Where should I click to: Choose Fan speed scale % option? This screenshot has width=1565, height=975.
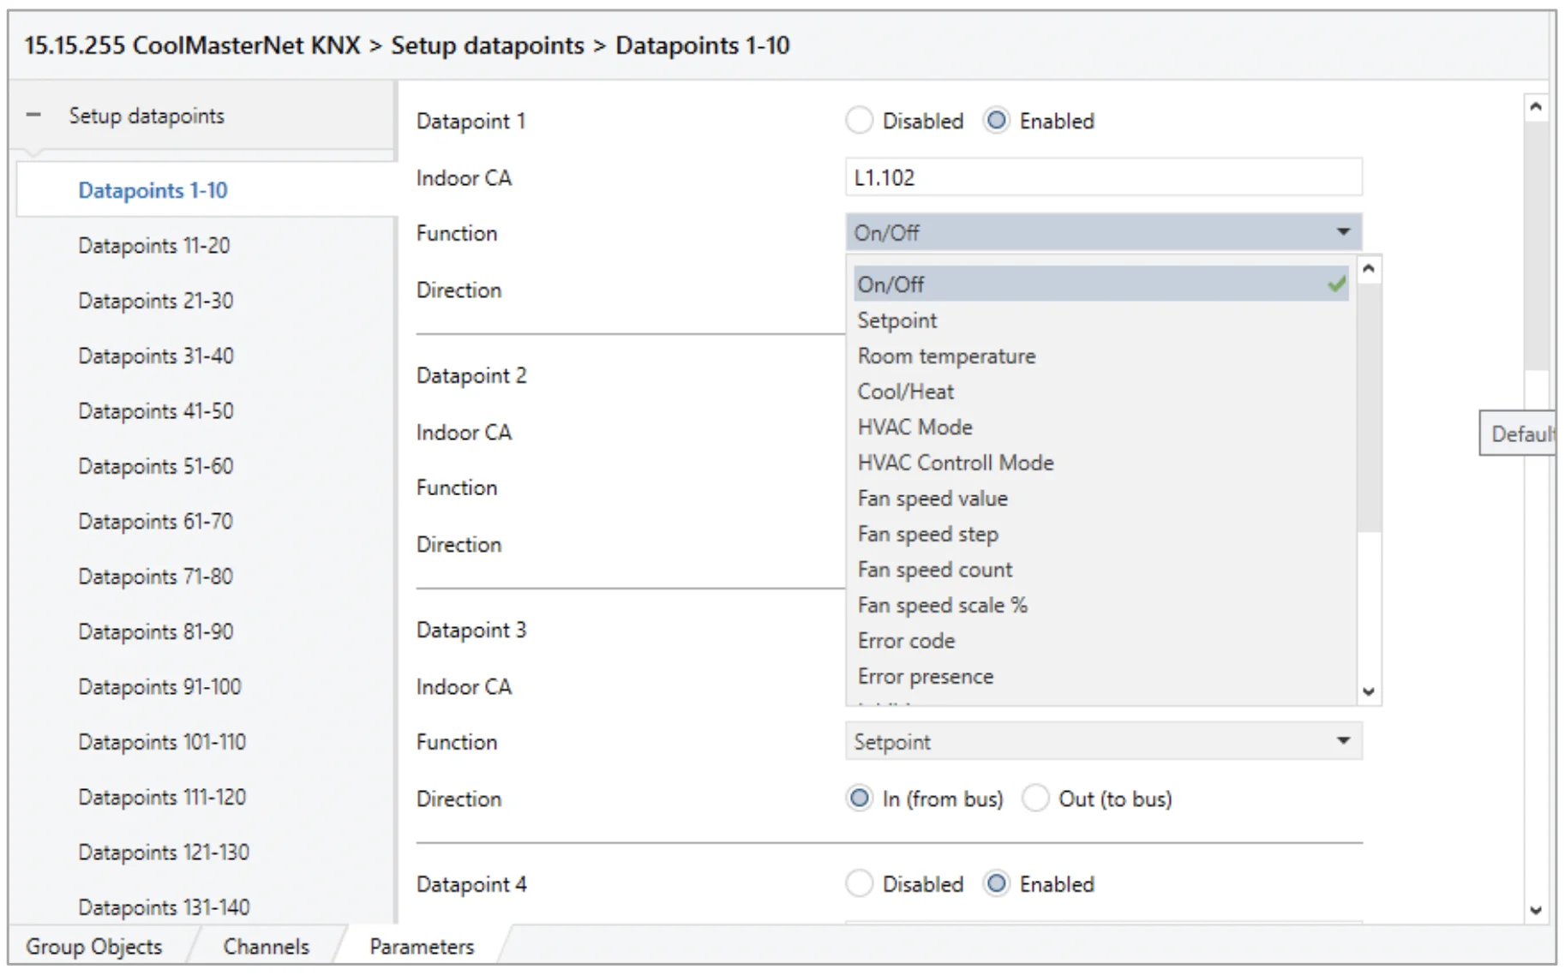click(x=941, y=605)
